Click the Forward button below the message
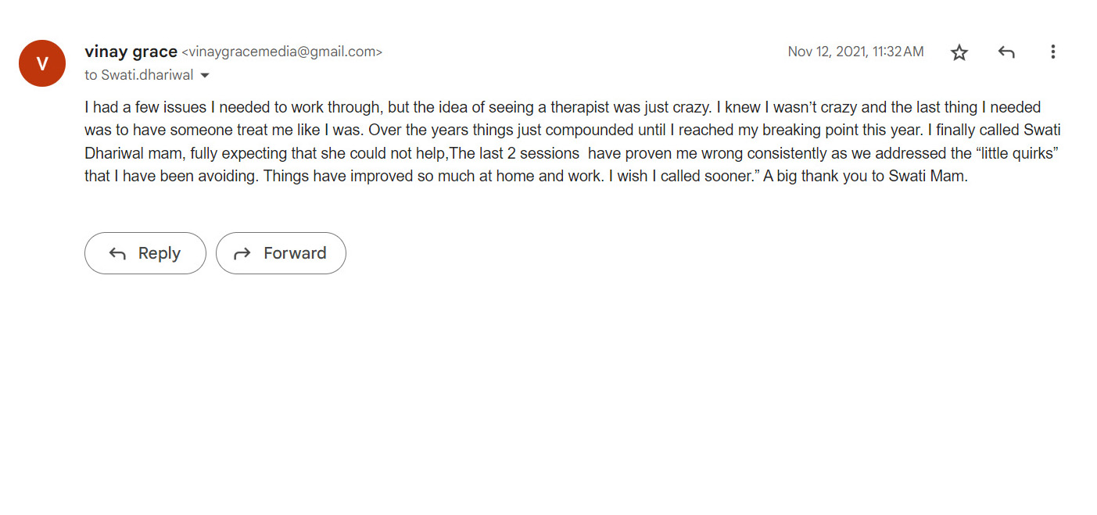The width and height of the screenshot is (1097, 515). click(x=281, y=253)
